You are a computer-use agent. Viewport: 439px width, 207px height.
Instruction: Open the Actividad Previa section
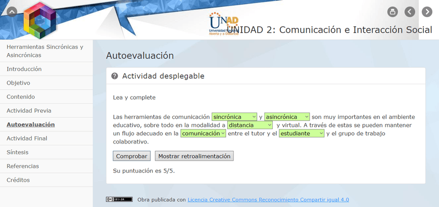point(46,110)
